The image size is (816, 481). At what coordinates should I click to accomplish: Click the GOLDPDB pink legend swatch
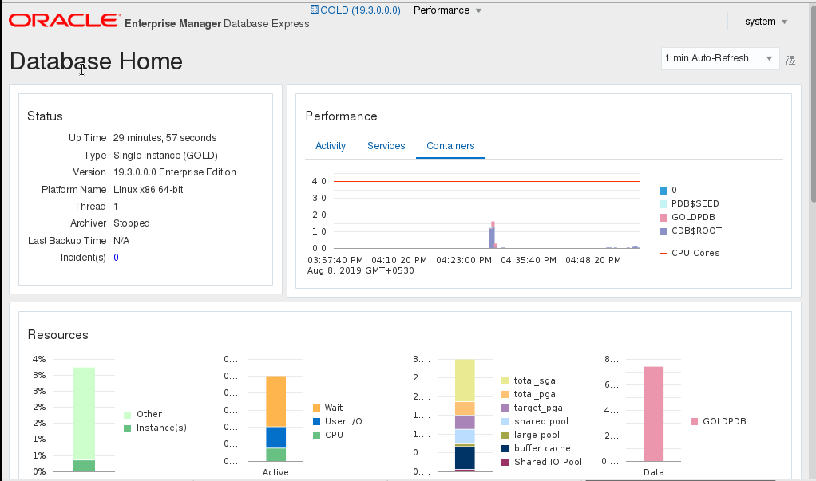pos(663,218)
